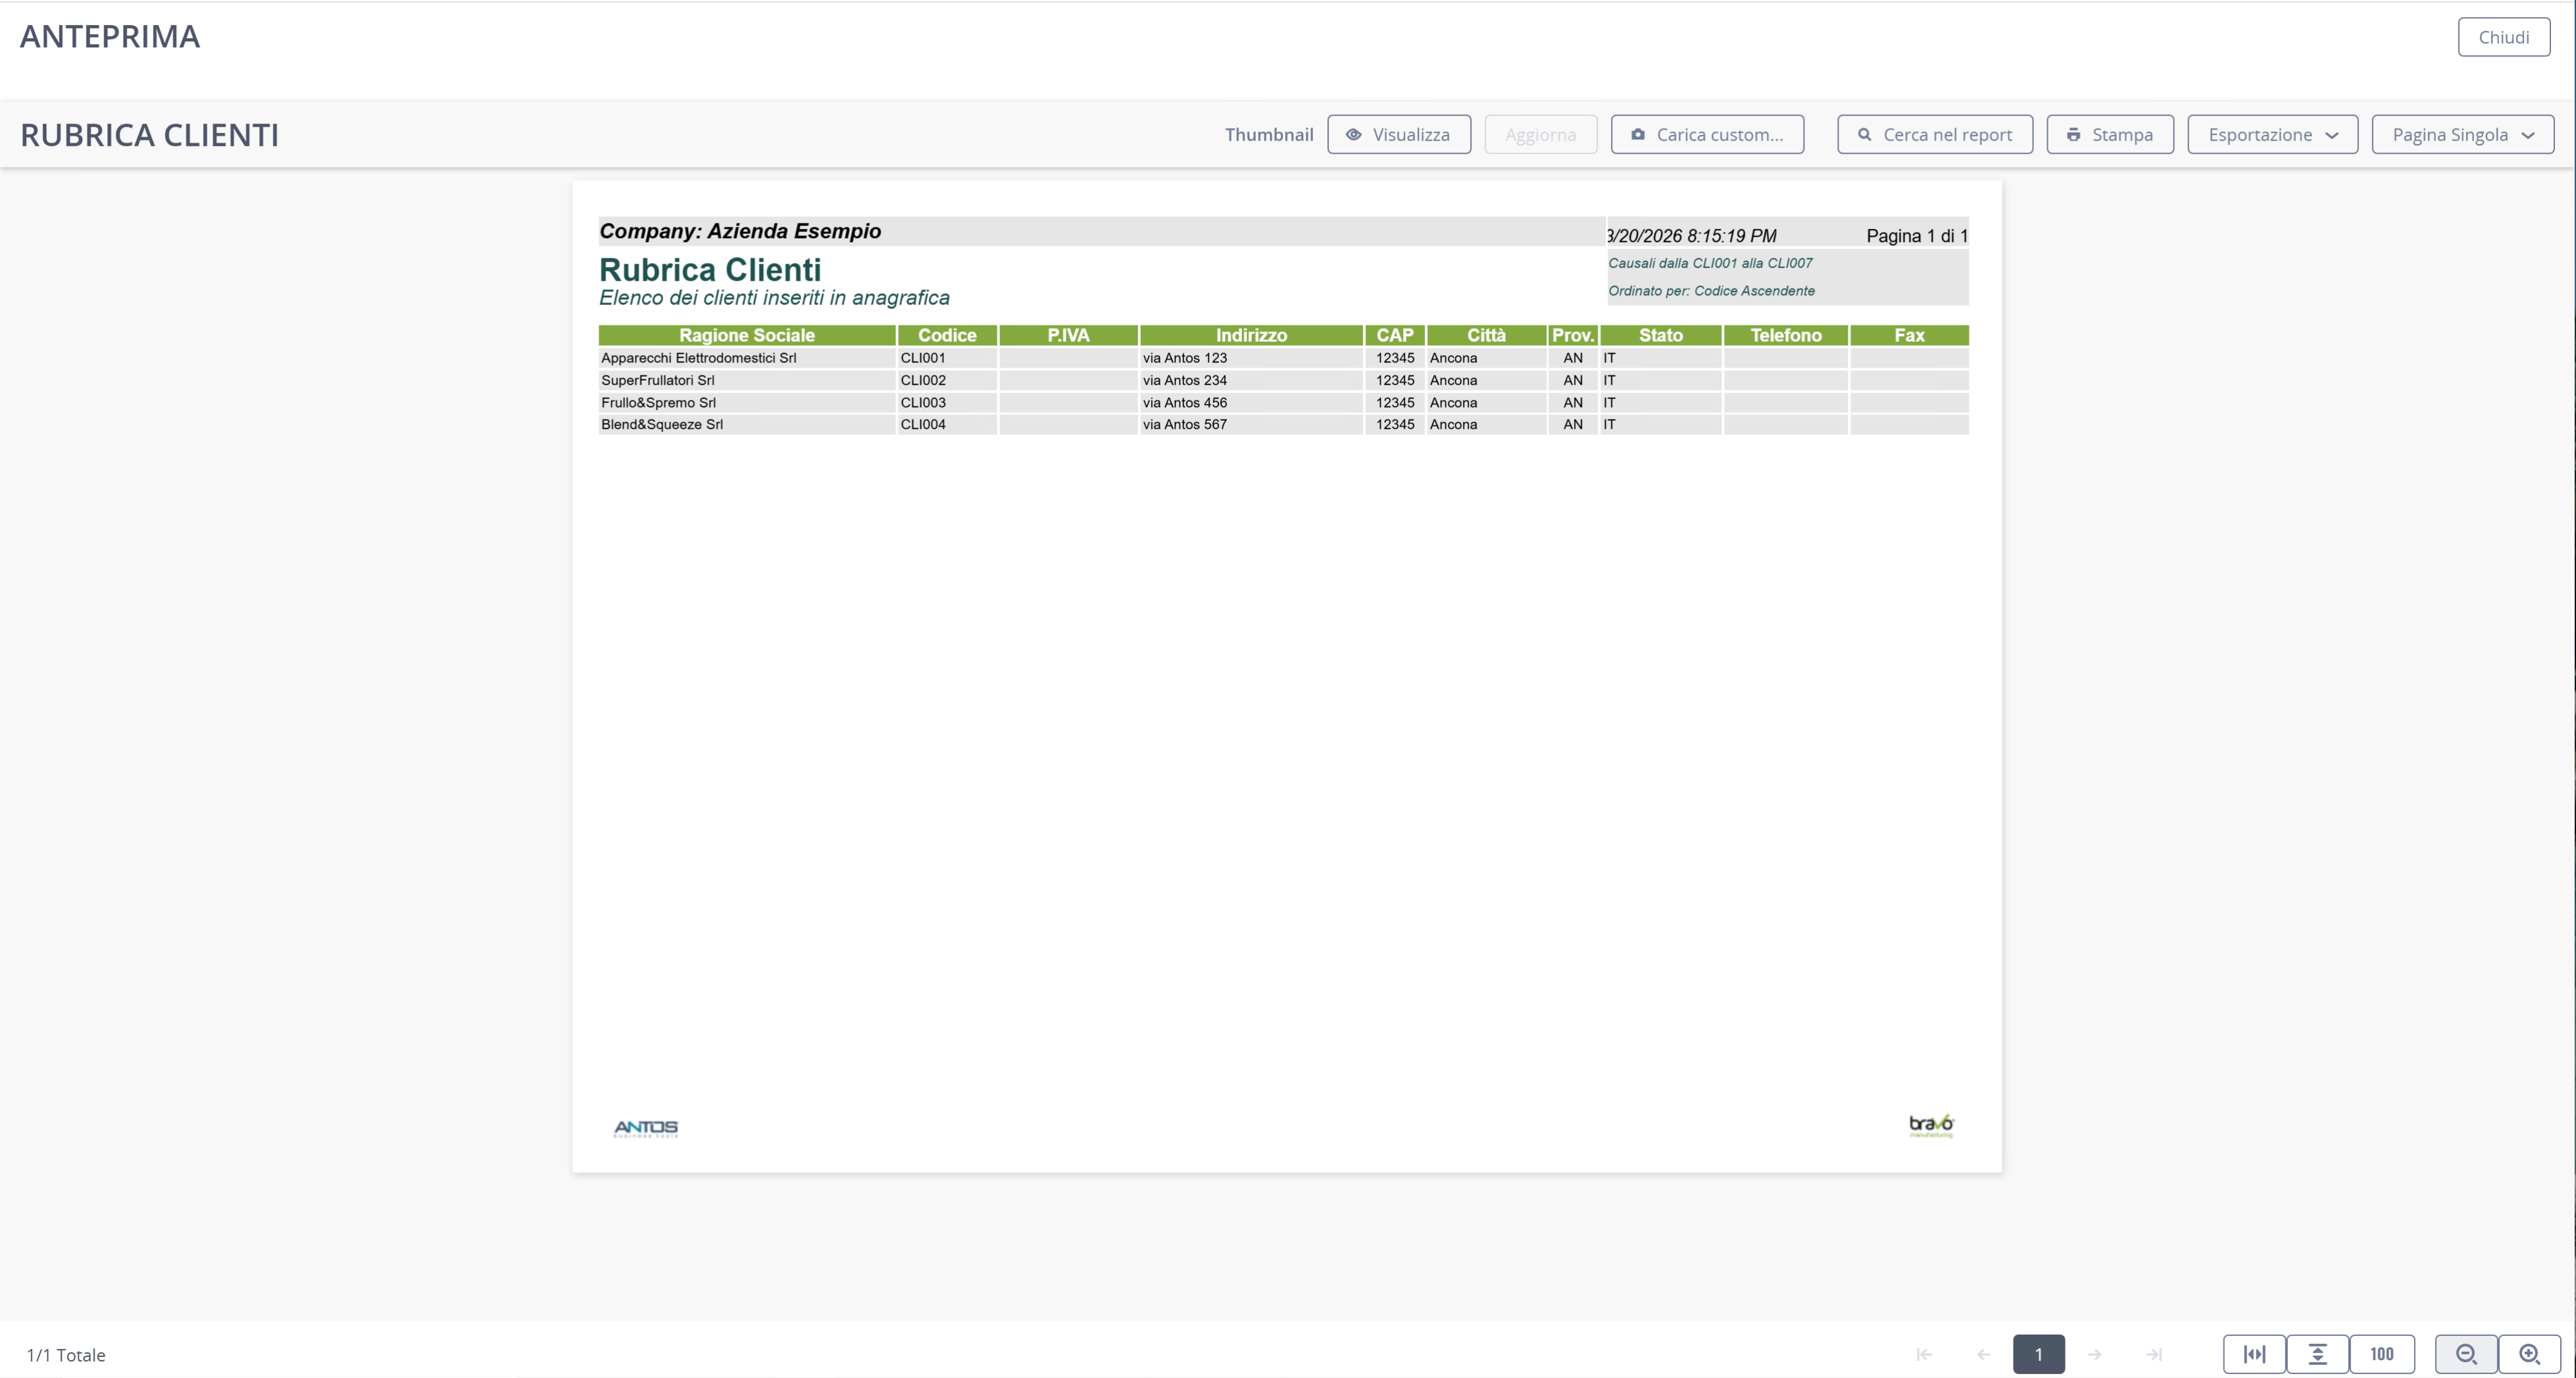Fit report to page width
This screenshot has width=2576, height=1378.
2254,1354
